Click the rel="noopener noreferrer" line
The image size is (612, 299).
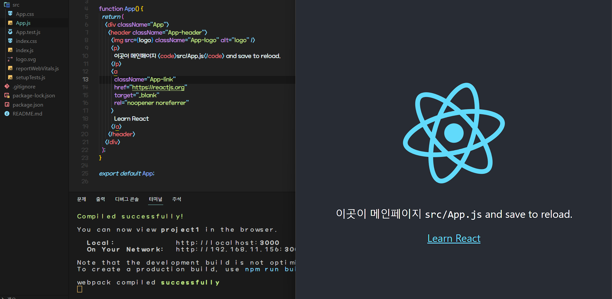pos(151,103)
